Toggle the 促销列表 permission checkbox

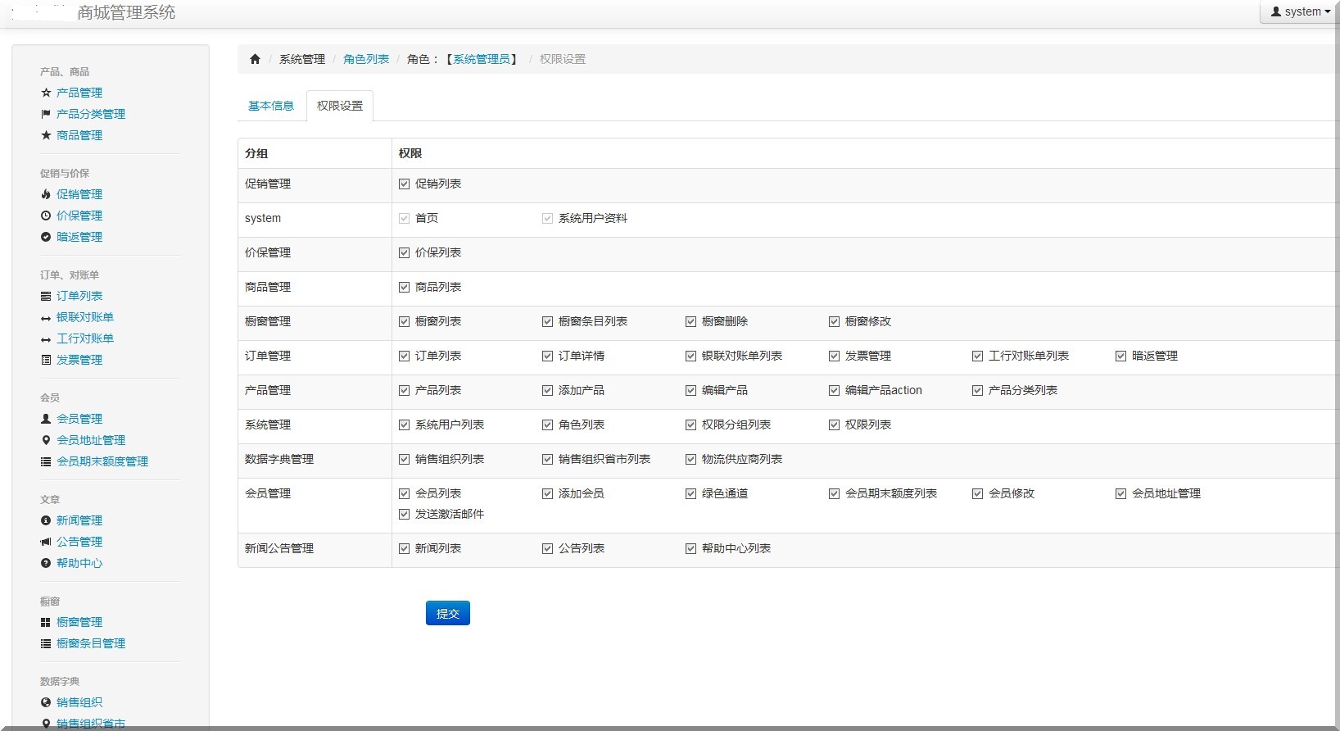404,184
